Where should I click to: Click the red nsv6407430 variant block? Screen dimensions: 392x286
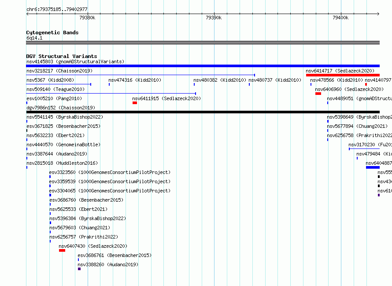tap(62, 250)
